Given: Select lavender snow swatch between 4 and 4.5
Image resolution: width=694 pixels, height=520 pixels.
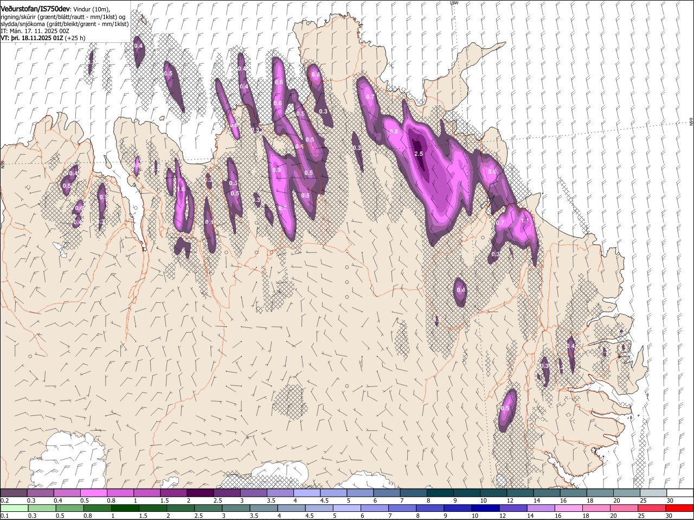Looking at the screenshot, I should pyautogui.click(x=306, y=493).
